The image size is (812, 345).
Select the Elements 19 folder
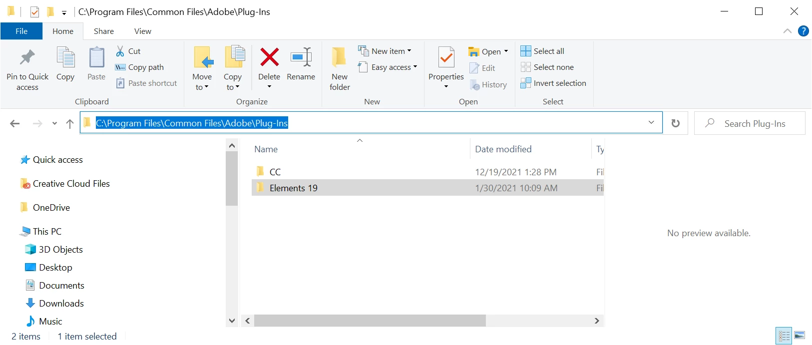click(427, 188)
